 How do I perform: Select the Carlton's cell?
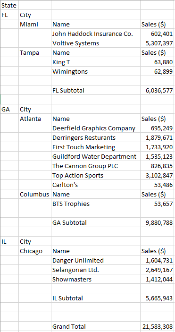pos(96,185)
